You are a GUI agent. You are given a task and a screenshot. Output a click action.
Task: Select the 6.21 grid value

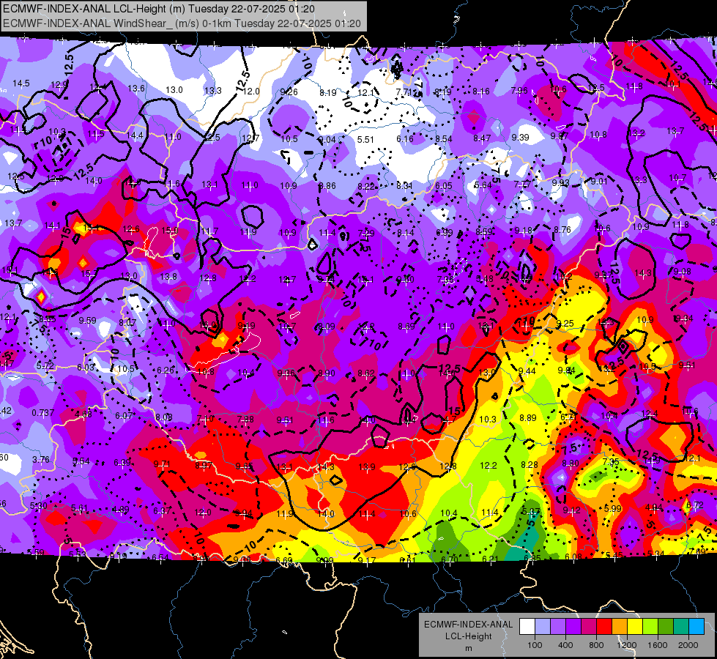point(490,559)
